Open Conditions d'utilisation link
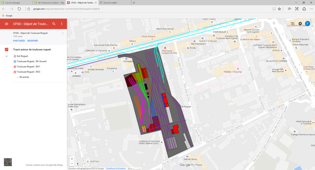The width and height of the screenshot is (315, 170). pyautogui.click(x=116, y=168)
